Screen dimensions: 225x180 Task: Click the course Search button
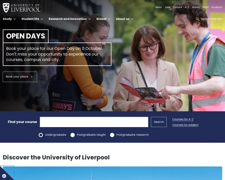pos(159,122)
